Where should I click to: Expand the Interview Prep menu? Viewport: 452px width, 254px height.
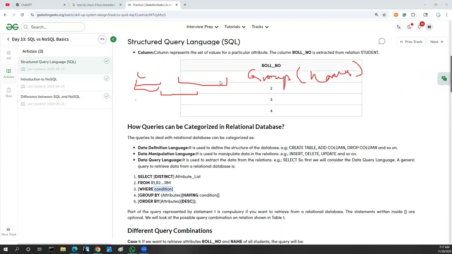[x=202, y=27]
